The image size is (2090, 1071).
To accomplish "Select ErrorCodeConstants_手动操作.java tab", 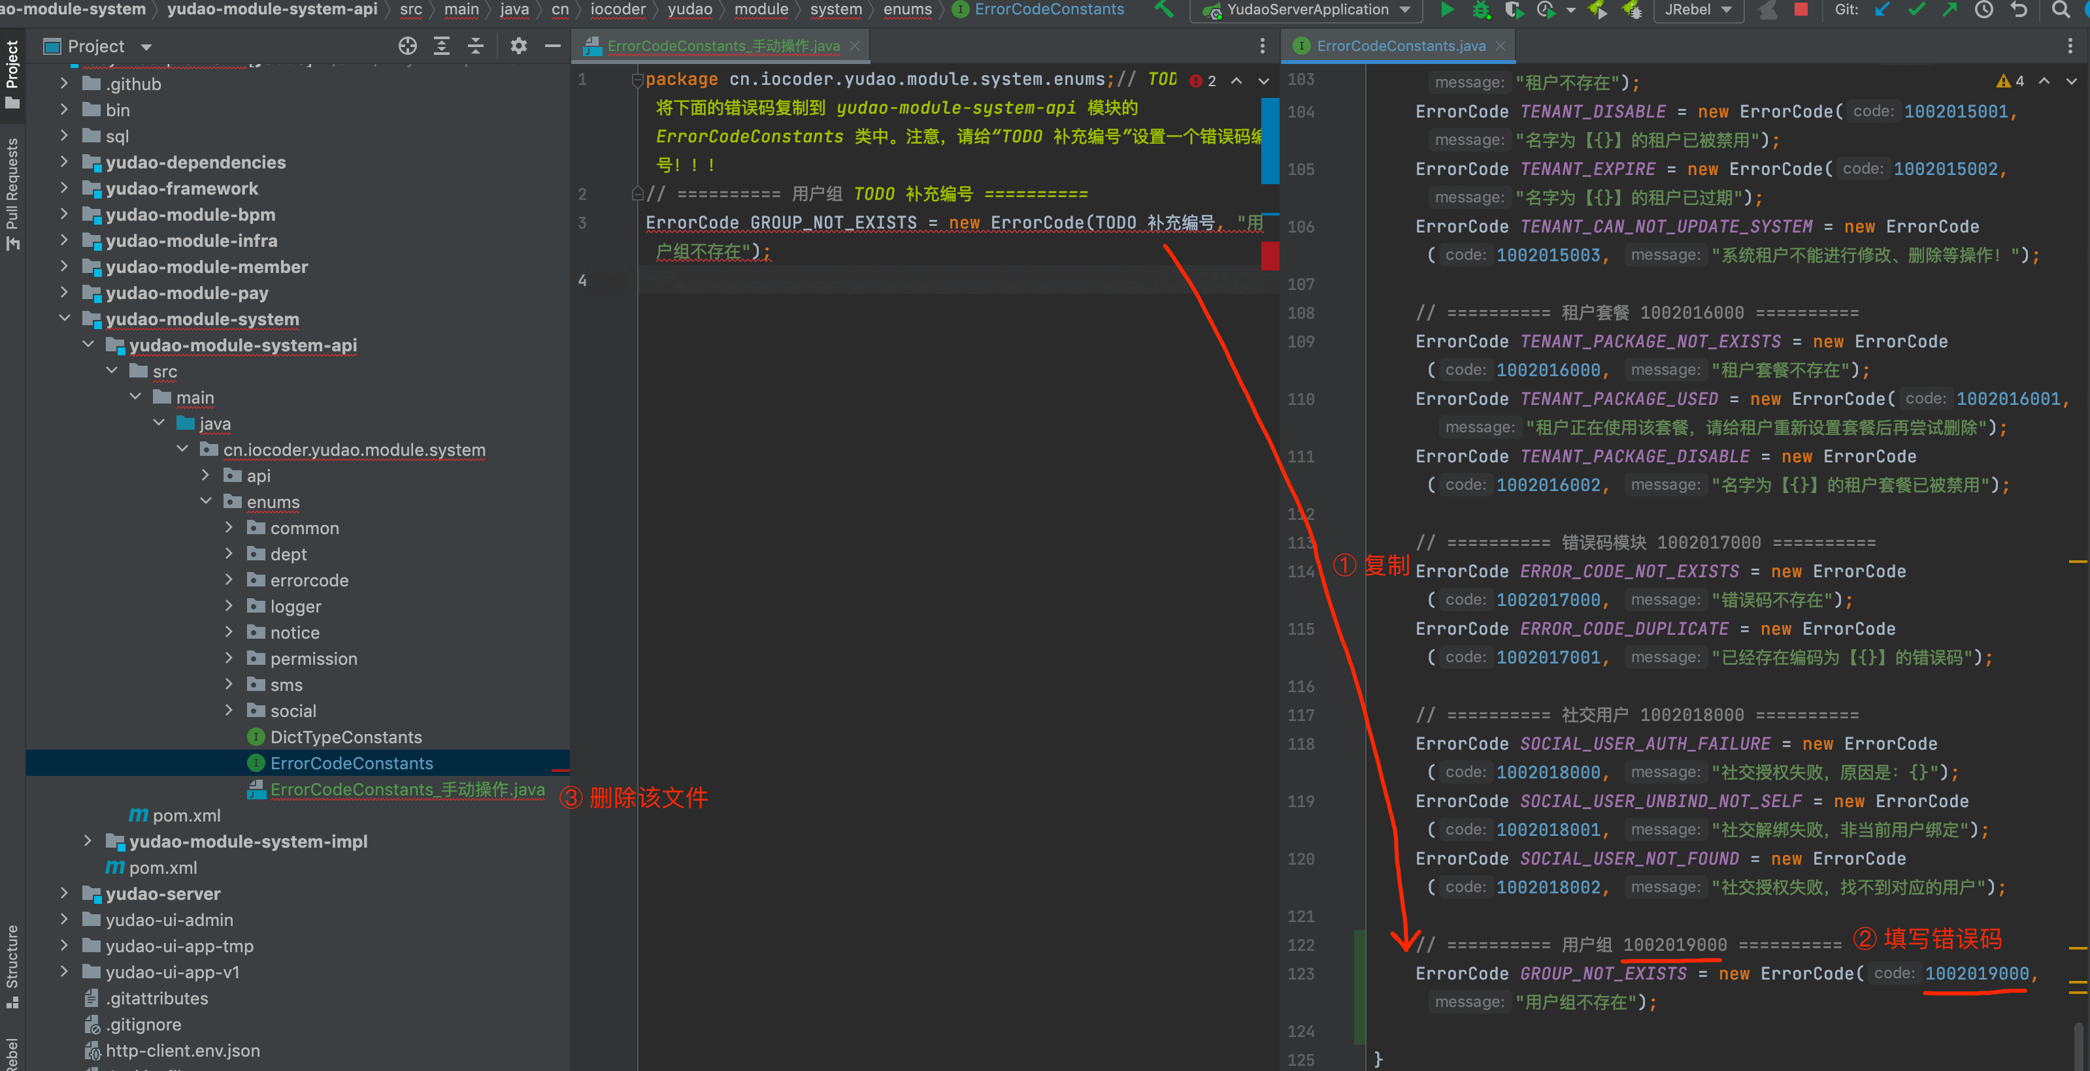I will [716, 46].
